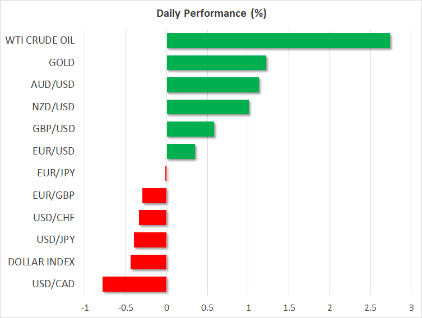Click the WTI CRUDE OIL axis label
The image size is (422, 318).
coord(40,40)
